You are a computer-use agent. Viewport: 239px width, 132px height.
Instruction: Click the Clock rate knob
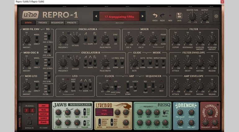(105, 86)
